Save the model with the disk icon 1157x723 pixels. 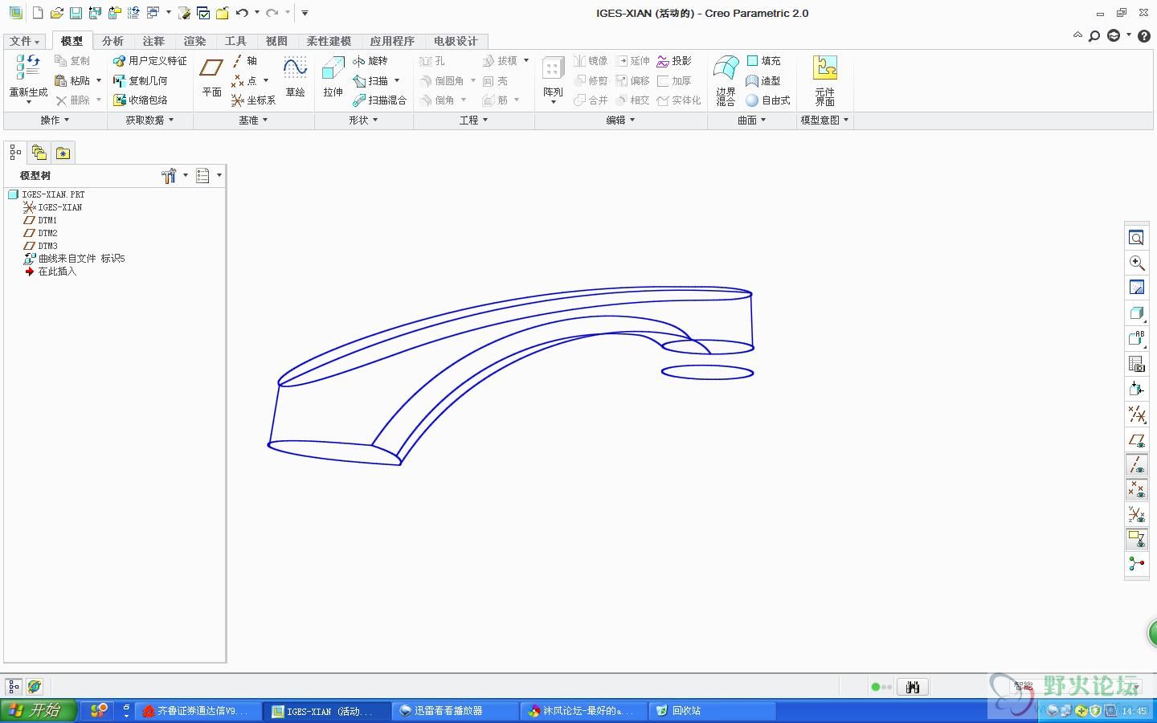(x=76, y=13)
